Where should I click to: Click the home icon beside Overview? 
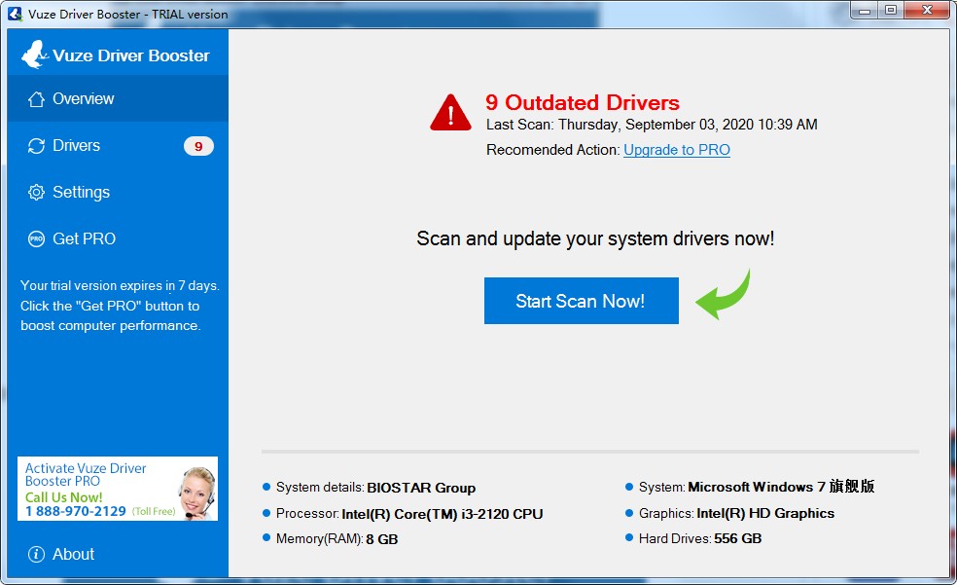click(x=36, y=99)
